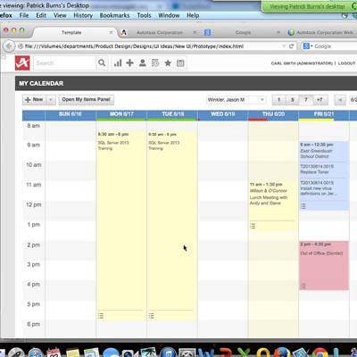This screenshot has width=357, height=357.
Task: Open Firefox Bookmarks menu
Action: coord(114,15)
